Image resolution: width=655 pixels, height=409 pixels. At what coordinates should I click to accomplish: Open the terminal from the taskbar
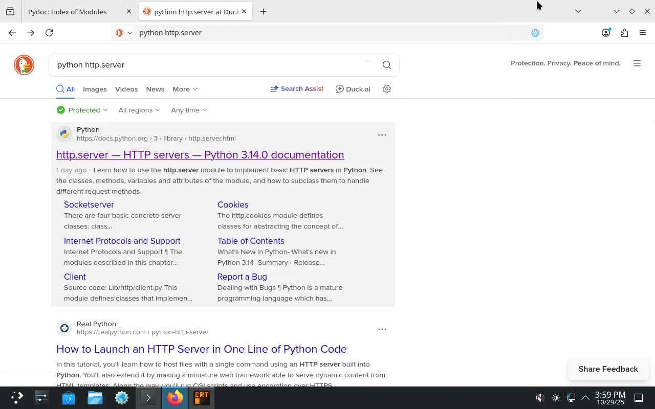(x=148, y=398)
